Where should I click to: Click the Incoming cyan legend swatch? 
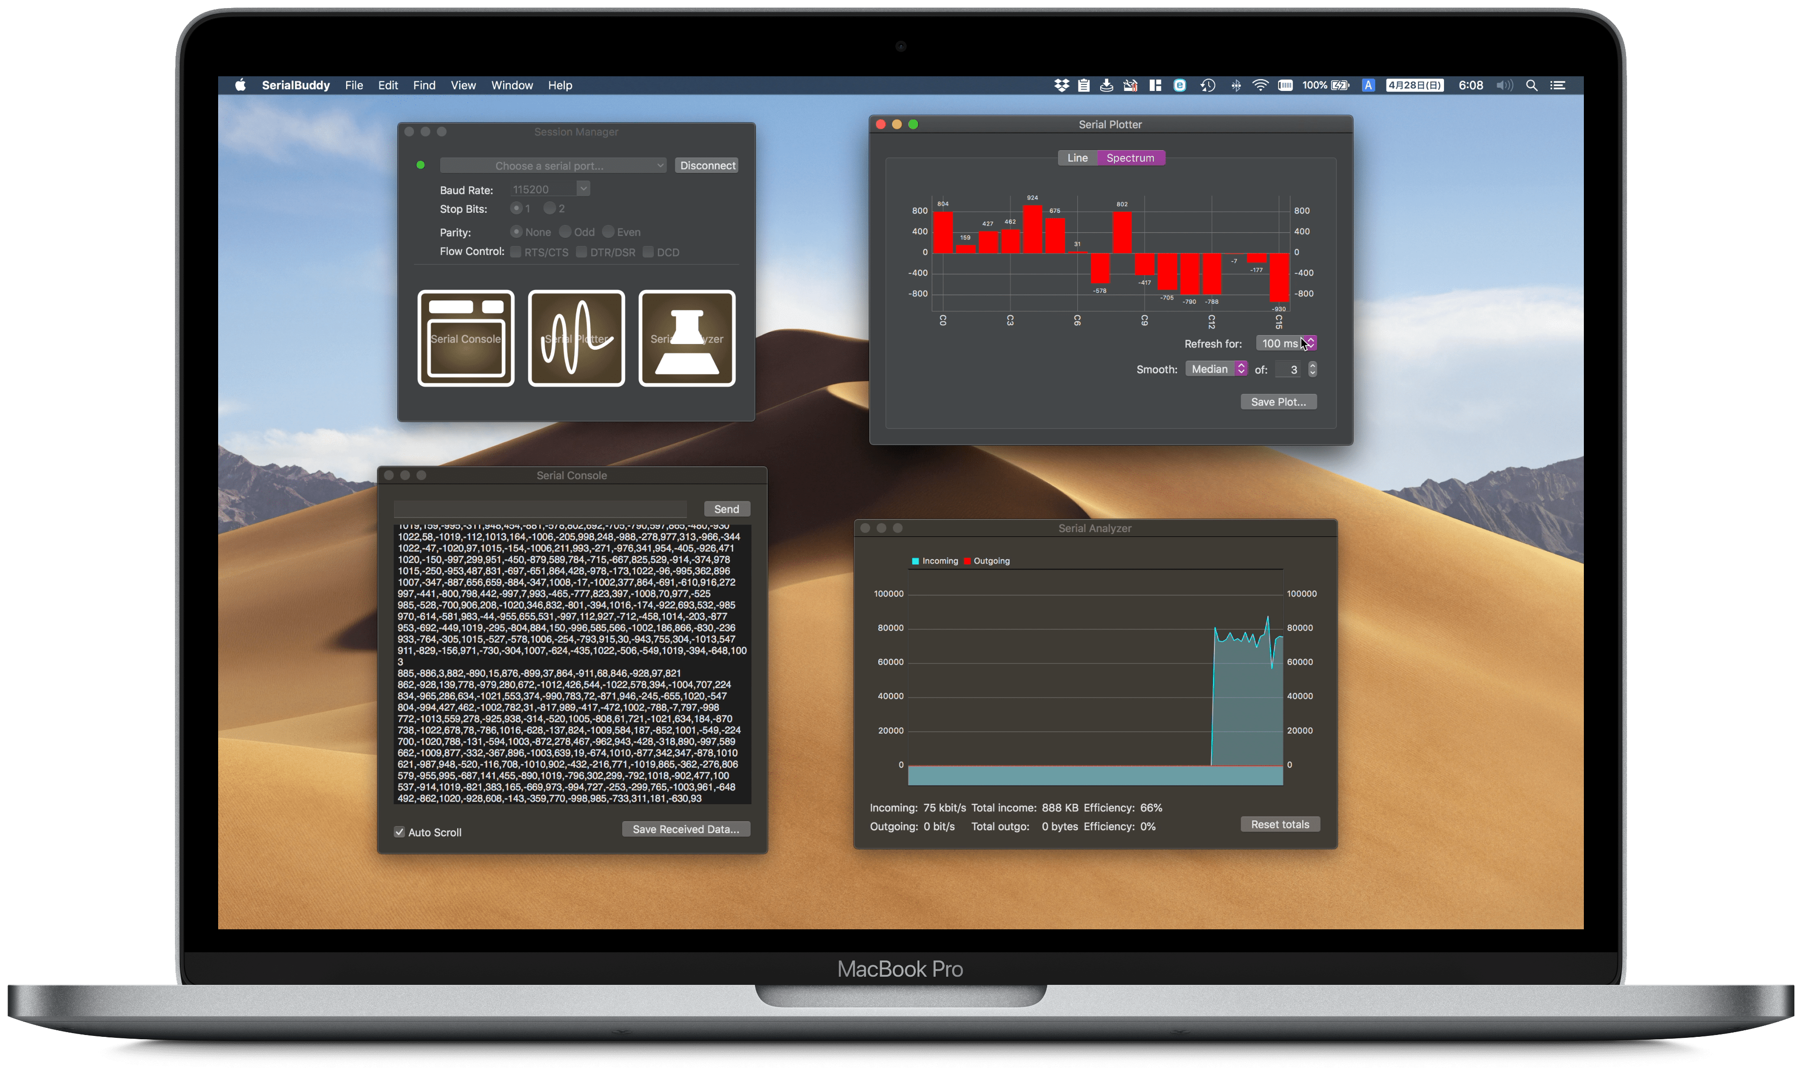pyautogui.click(x=915, y=561)
